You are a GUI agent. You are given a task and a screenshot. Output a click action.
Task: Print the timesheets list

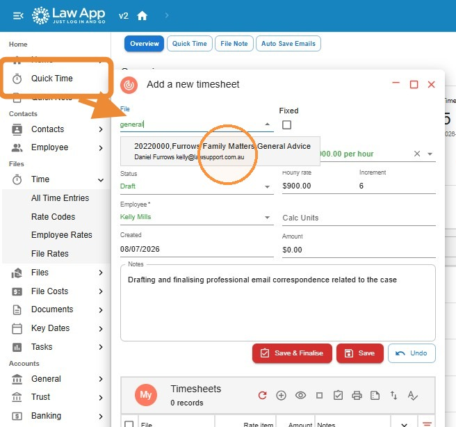[x=357, y=395]
